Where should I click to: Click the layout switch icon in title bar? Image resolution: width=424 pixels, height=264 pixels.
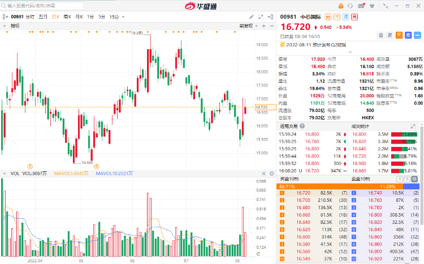[x=386, y=6]
